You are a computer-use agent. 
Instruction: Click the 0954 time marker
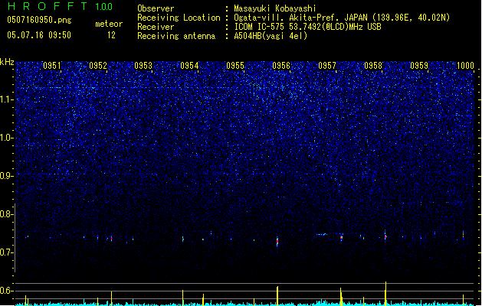[x=190, y=66]
